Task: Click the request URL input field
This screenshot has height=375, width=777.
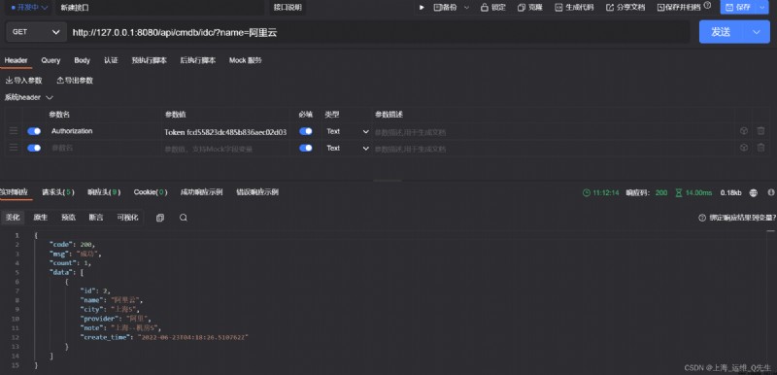Action: [x=379, y=33]
